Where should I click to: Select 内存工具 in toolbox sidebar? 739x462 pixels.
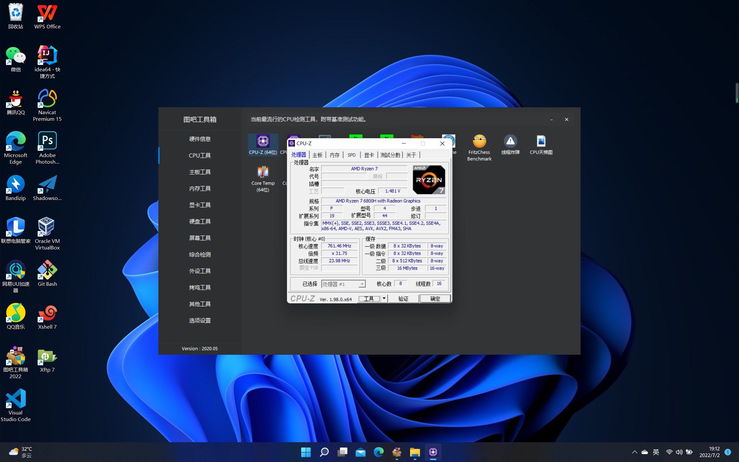point(200,188)
